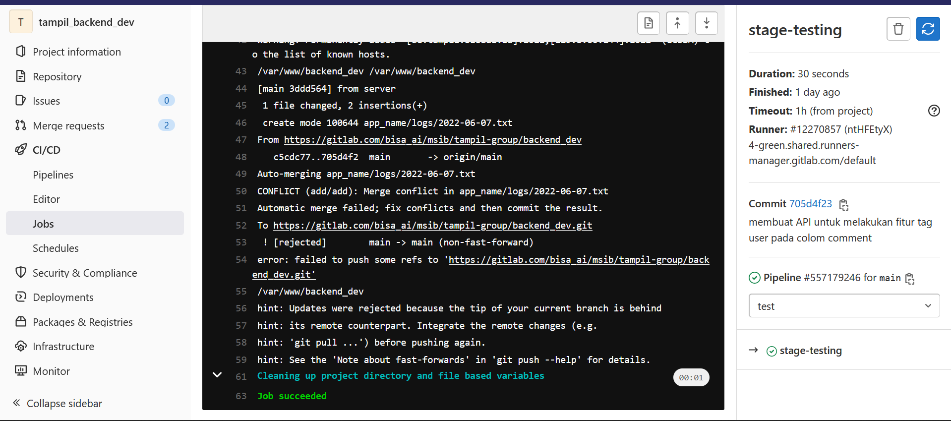Image resolution: width=951 pixels, height=421 pixels.
Task: Erase job log with trash icon
Action: pyautogui.click(x=898, y=29)
